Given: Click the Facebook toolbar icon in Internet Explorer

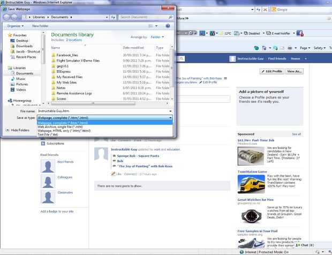Looking at the screenshot, I should (300, 33).
